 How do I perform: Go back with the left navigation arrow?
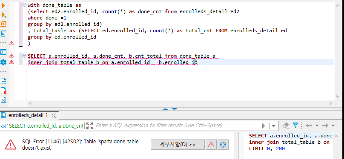point(309,126)
